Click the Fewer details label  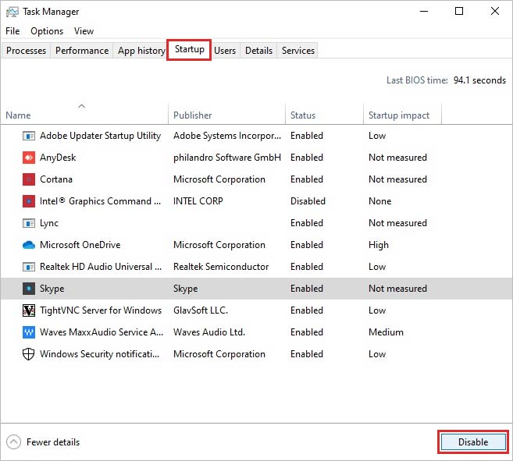click(53, 442)
